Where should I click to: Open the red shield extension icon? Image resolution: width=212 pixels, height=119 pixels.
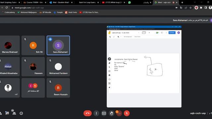click(196, 8)
